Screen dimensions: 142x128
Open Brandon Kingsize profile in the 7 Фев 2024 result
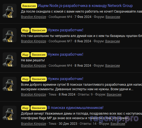[33, 17]
